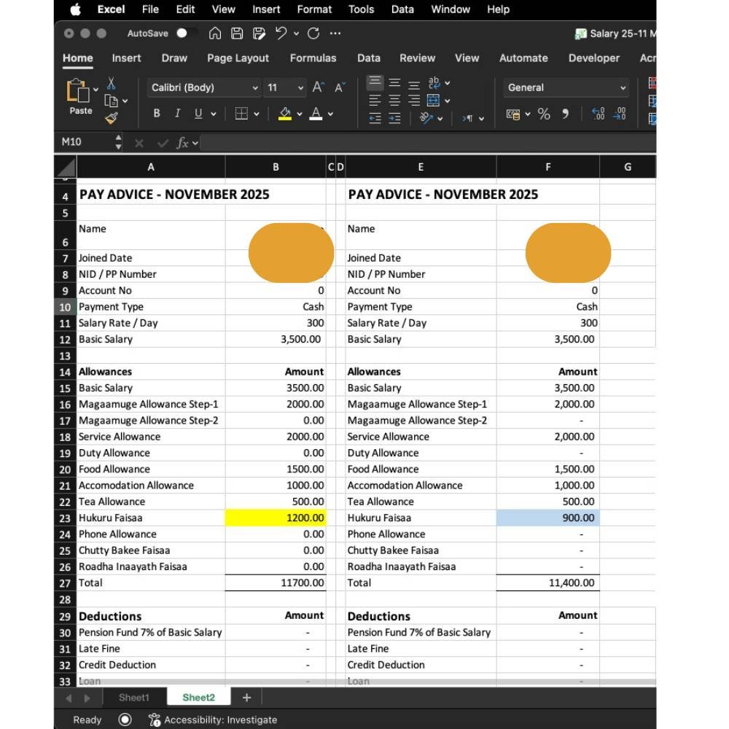The height and width of the screenshot is (729, 729).
Task: Switch to the Formulas ribbon tab
Action: [x=313, y=58]
